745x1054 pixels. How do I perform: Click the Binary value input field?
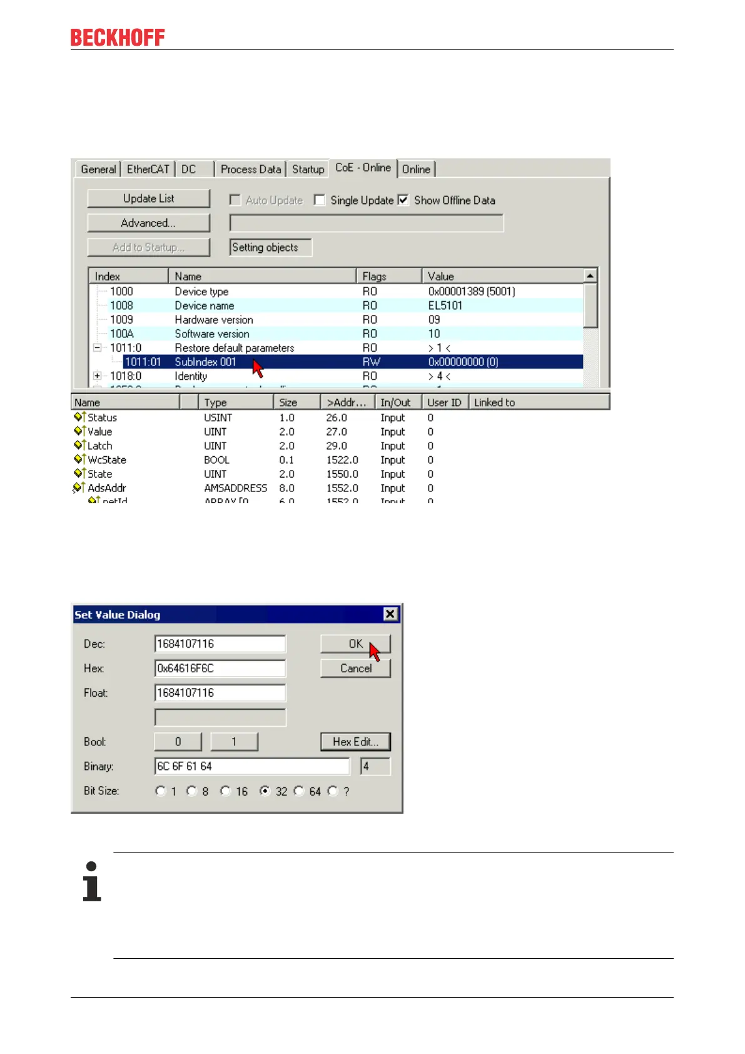point(252,766)
